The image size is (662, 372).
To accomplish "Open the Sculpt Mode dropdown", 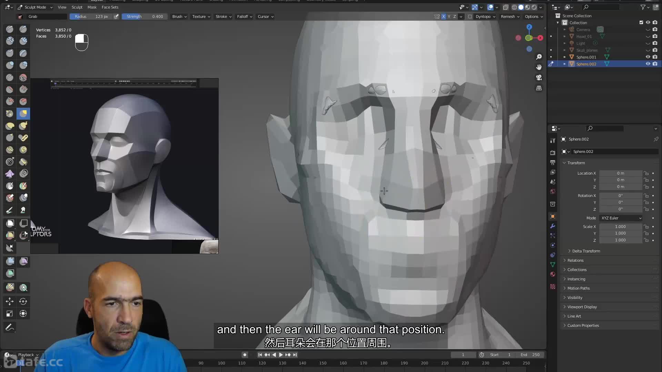I will (x=35, y=7).
